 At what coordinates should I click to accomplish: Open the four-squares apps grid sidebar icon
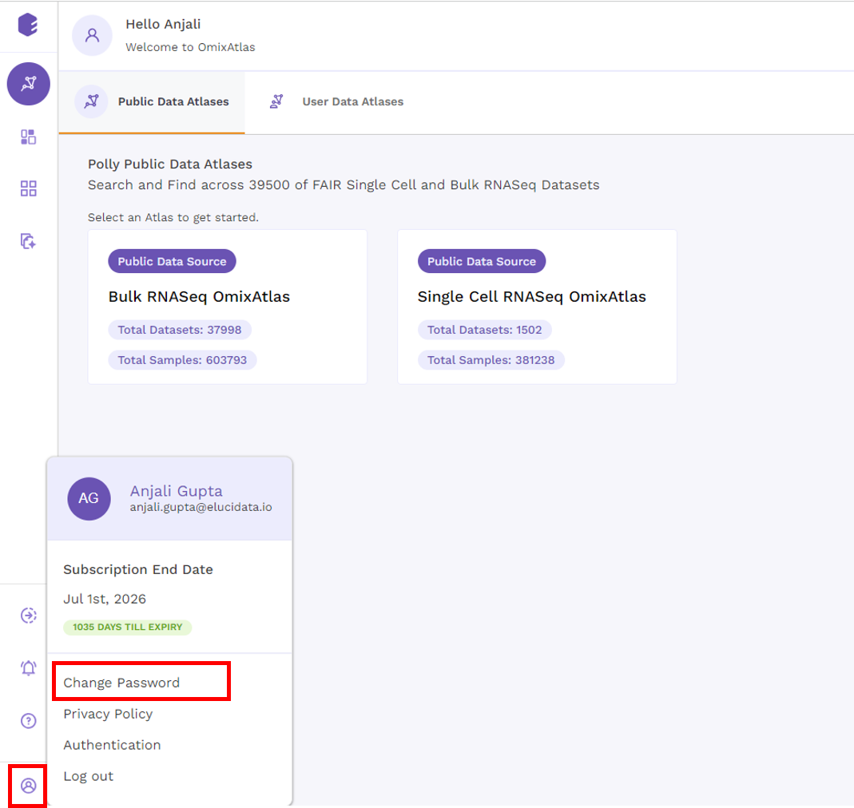(x=28, y=188)
